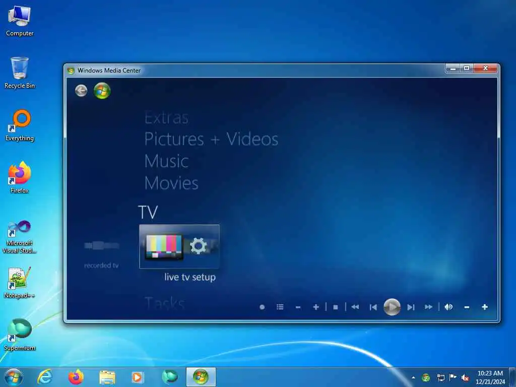Select the Tasks menu entry
The height and width of the screenshot is (387, 516).
point(165,303)
